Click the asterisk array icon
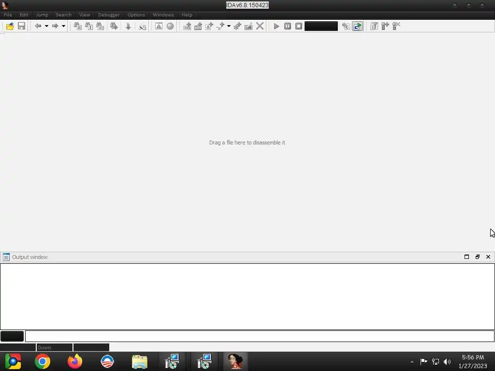This screenshot has width=495, height=371. click(237, 26)
